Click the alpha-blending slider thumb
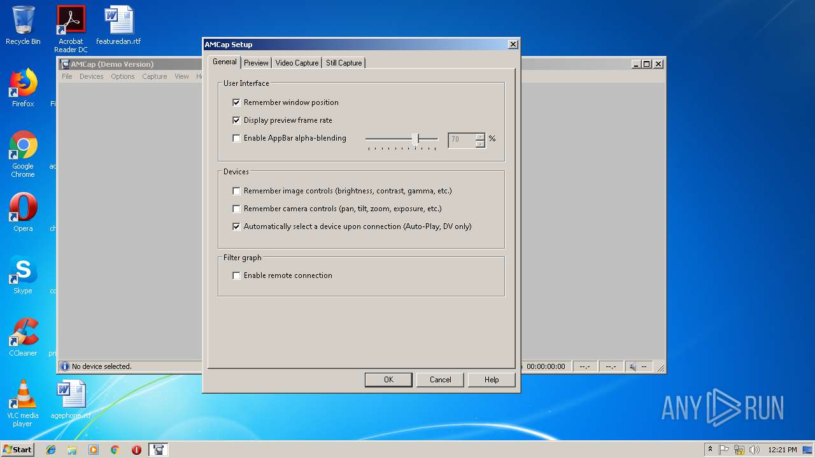 (x=416, y=139)
